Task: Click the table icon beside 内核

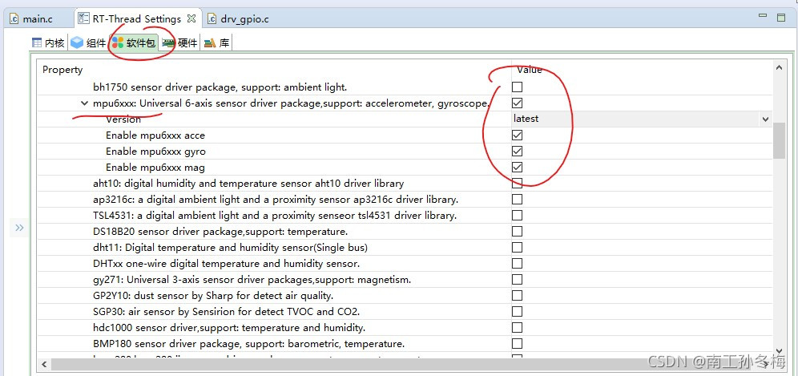Action: 37,43
